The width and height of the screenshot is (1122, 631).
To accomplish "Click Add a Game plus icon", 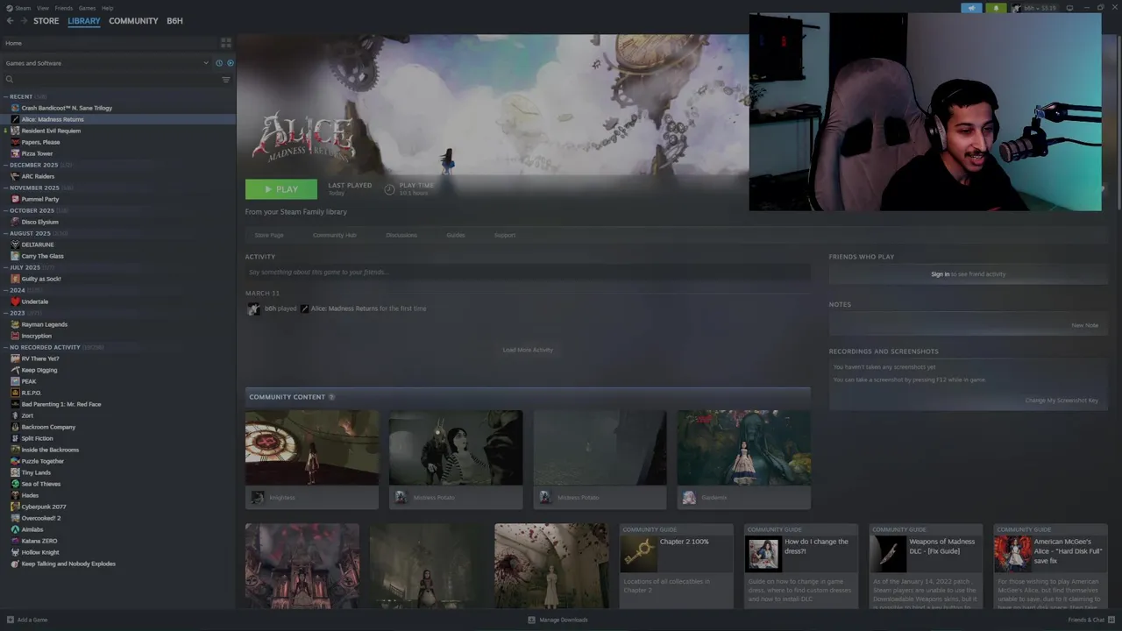I will click(x=11, y=620).
